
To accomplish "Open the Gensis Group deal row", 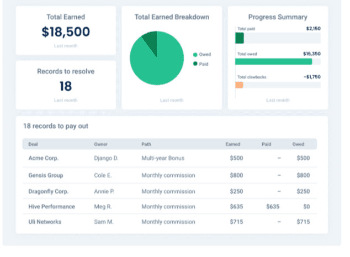I will (x=169, y=175).
